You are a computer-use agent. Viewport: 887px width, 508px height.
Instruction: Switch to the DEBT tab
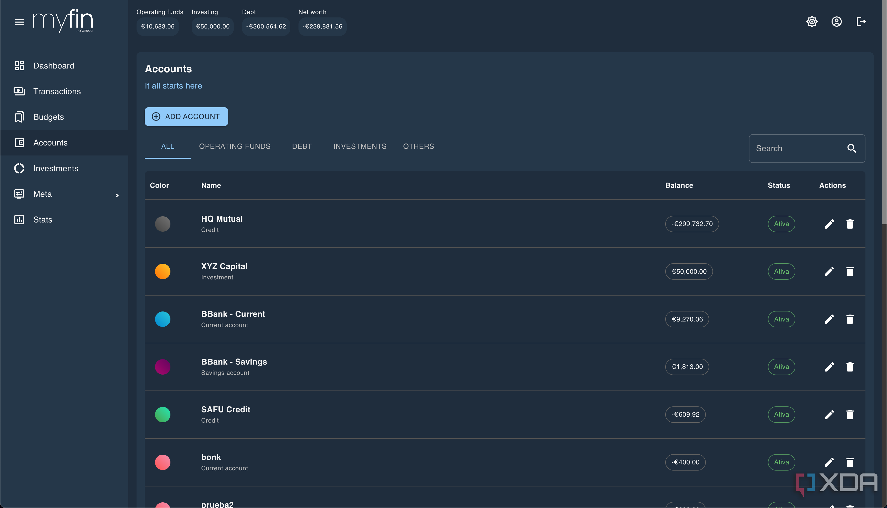(302, 146)
